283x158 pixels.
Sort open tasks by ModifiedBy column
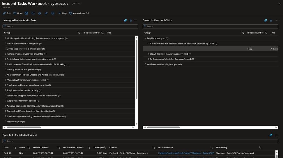[x=260, y=148]
